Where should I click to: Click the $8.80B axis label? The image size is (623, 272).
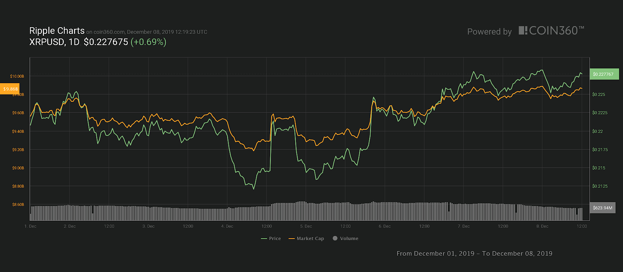(x=18, y=186)
